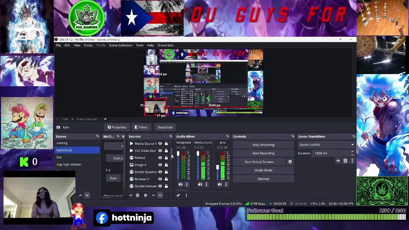409x230 pixels.
Task: Adjust the Jams volume fader
Action: click(x=218, y=167)
